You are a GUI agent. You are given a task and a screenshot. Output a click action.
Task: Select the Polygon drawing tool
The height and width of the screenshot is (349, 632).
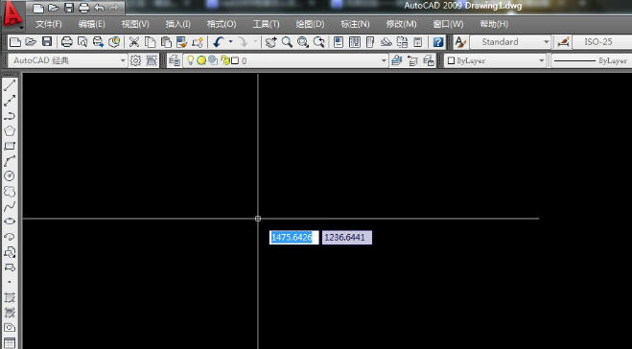tap(10, 130)
